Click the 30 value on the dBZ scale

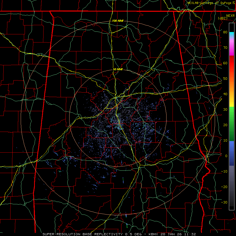point(225,110)
